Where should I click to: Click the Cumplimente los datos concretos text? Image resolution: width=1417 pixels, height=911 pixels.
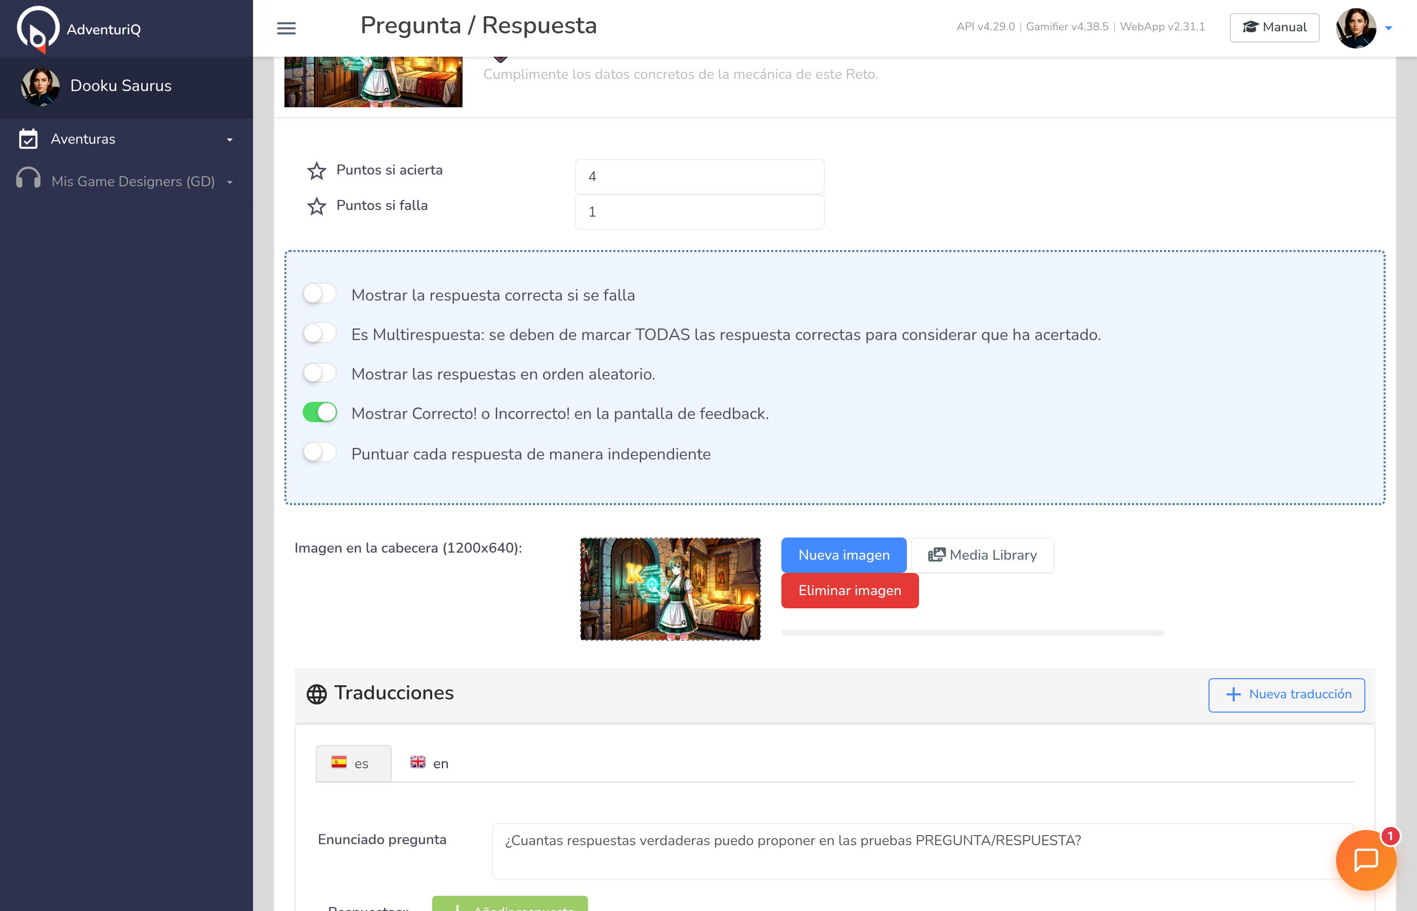[681, 74]
